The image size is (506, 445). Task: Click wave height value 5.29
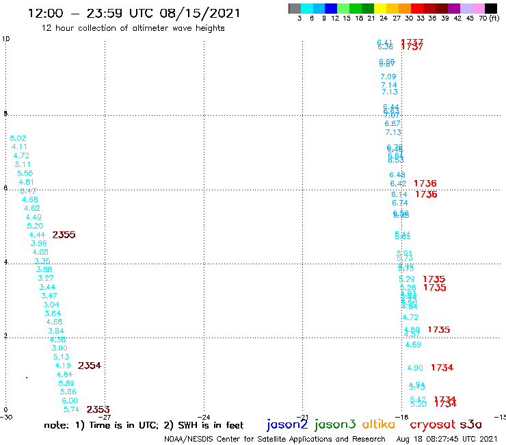click(x=407, y=279)
